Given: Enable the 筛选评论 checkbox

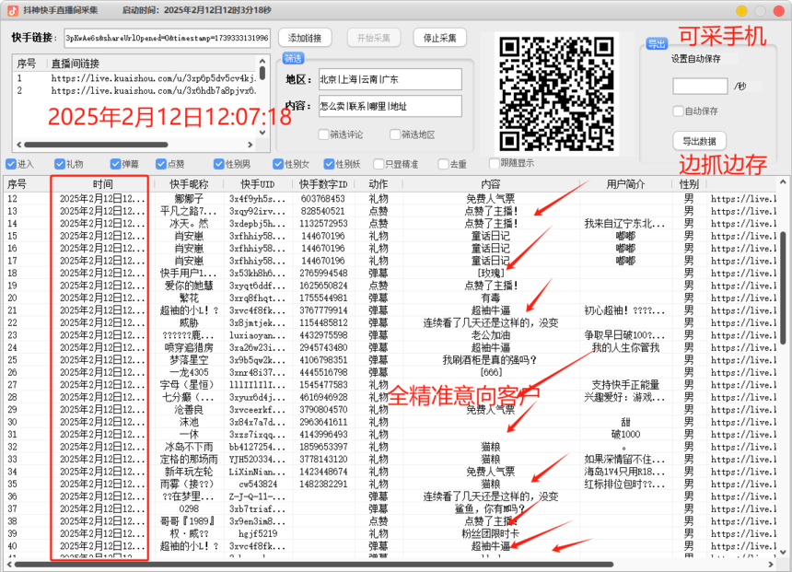Looking at the screenshot, I should (324, 134).
